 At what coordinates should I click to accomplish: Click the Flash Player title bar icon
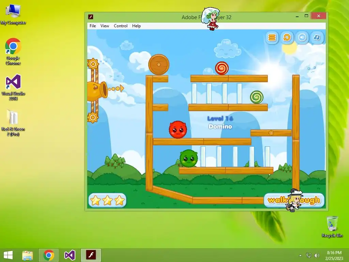91,17
